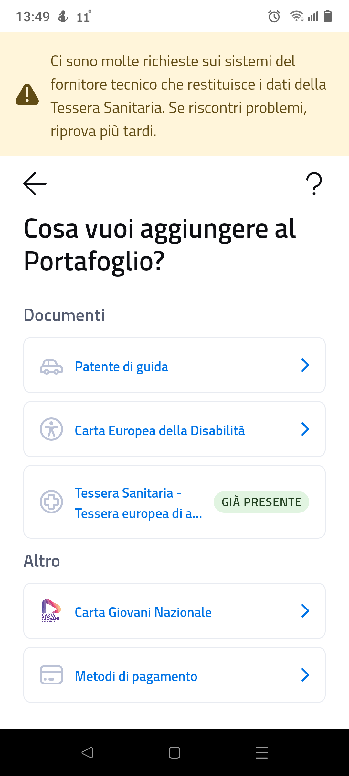
Task: Tap the medical cross Tessera Sanitaria icon
Action: (x=51, y=502)
